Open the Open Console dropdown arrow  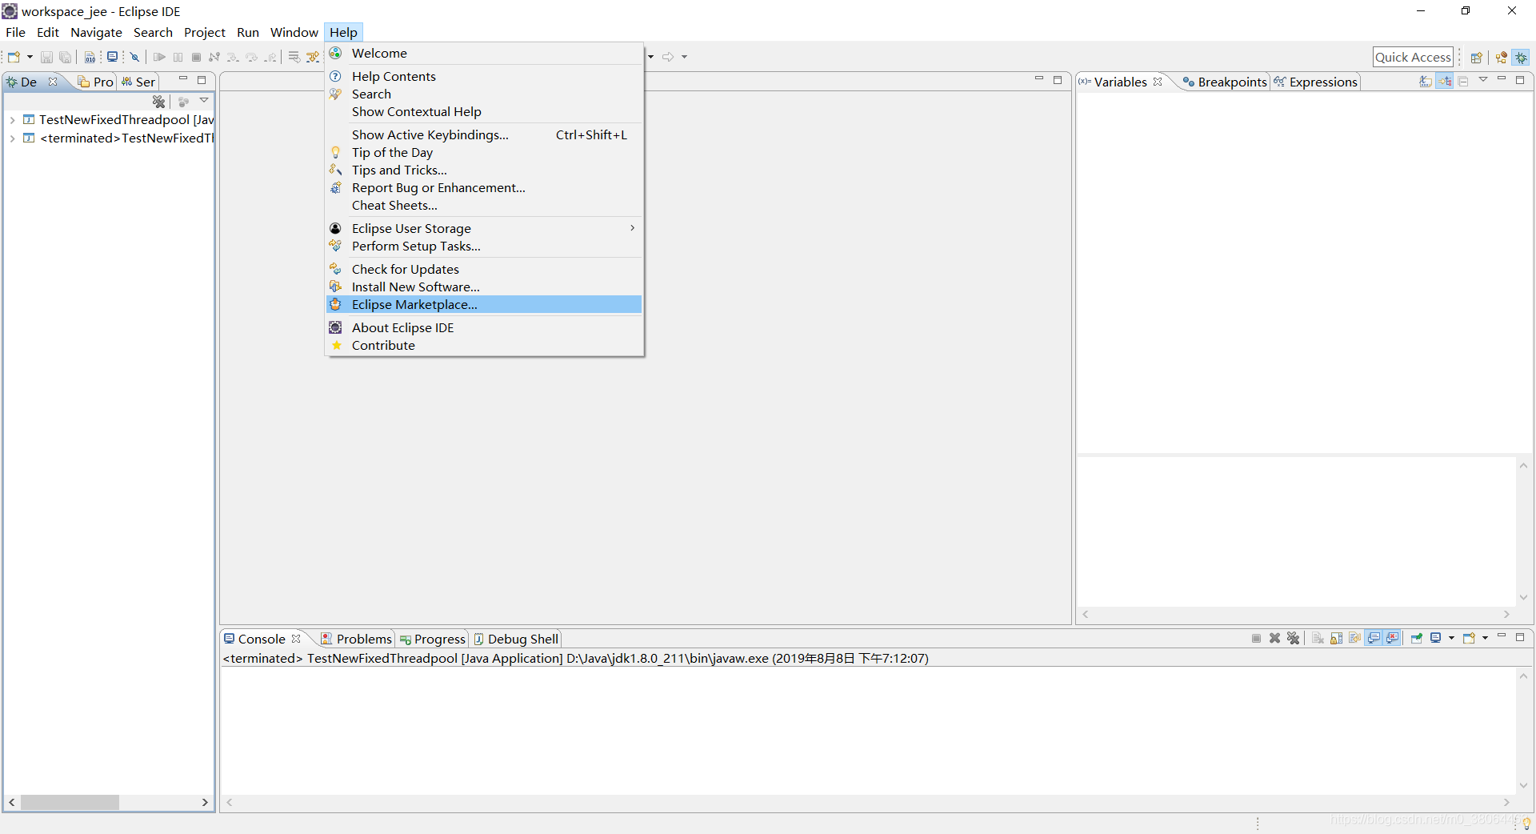click(1484, 638)
